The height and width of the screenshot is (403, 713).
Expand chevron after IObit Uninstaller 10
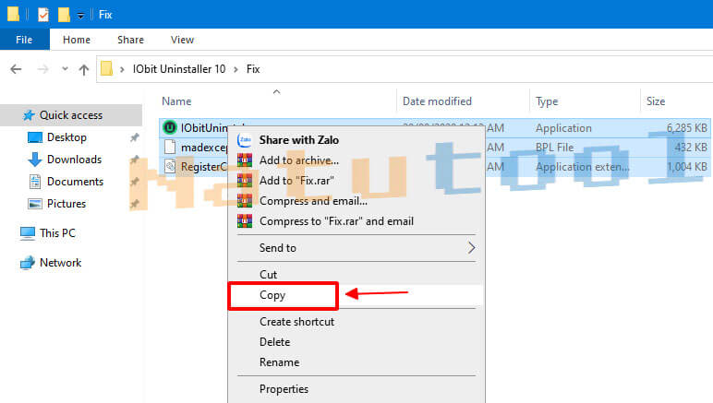point(236,69)
